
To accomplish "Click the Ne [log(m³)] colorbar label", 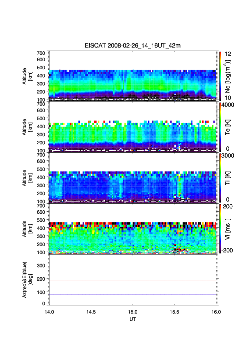I will point(228,76).
